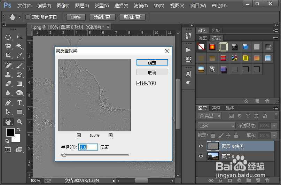Toggle Quick Mask mode
The image size is (281, 185).
[x=8, y=150]
